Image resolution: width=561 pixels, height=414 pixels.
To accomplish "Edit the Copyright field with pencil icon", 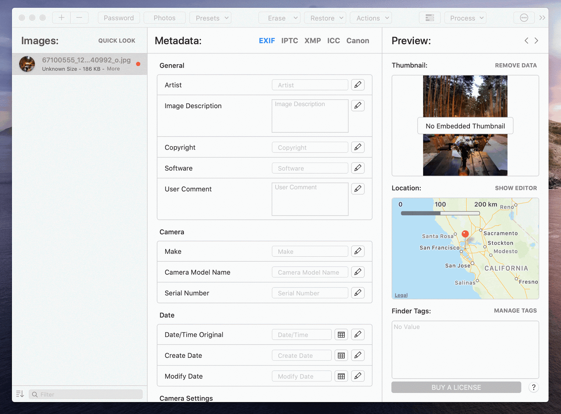I will click(x=358, y=147).
